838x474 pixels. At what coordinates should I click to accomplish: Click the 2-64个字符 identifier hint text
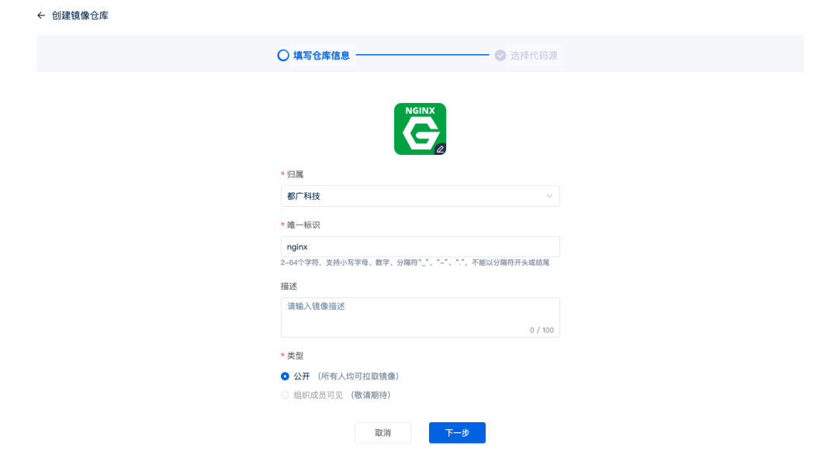tap(414, 263)
